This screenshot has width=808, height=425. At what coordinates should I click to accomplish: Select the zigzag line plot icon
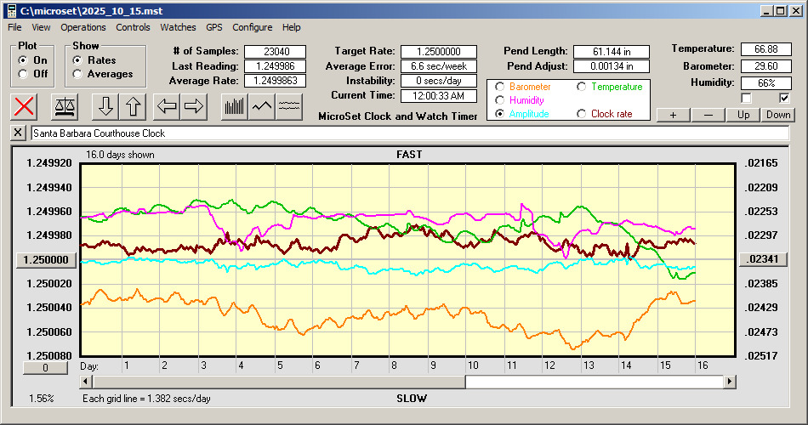[x=262, y=106]
